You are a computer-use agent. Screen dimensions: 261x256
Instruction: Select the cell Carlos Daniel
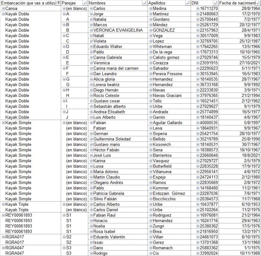tap(118, 210)
